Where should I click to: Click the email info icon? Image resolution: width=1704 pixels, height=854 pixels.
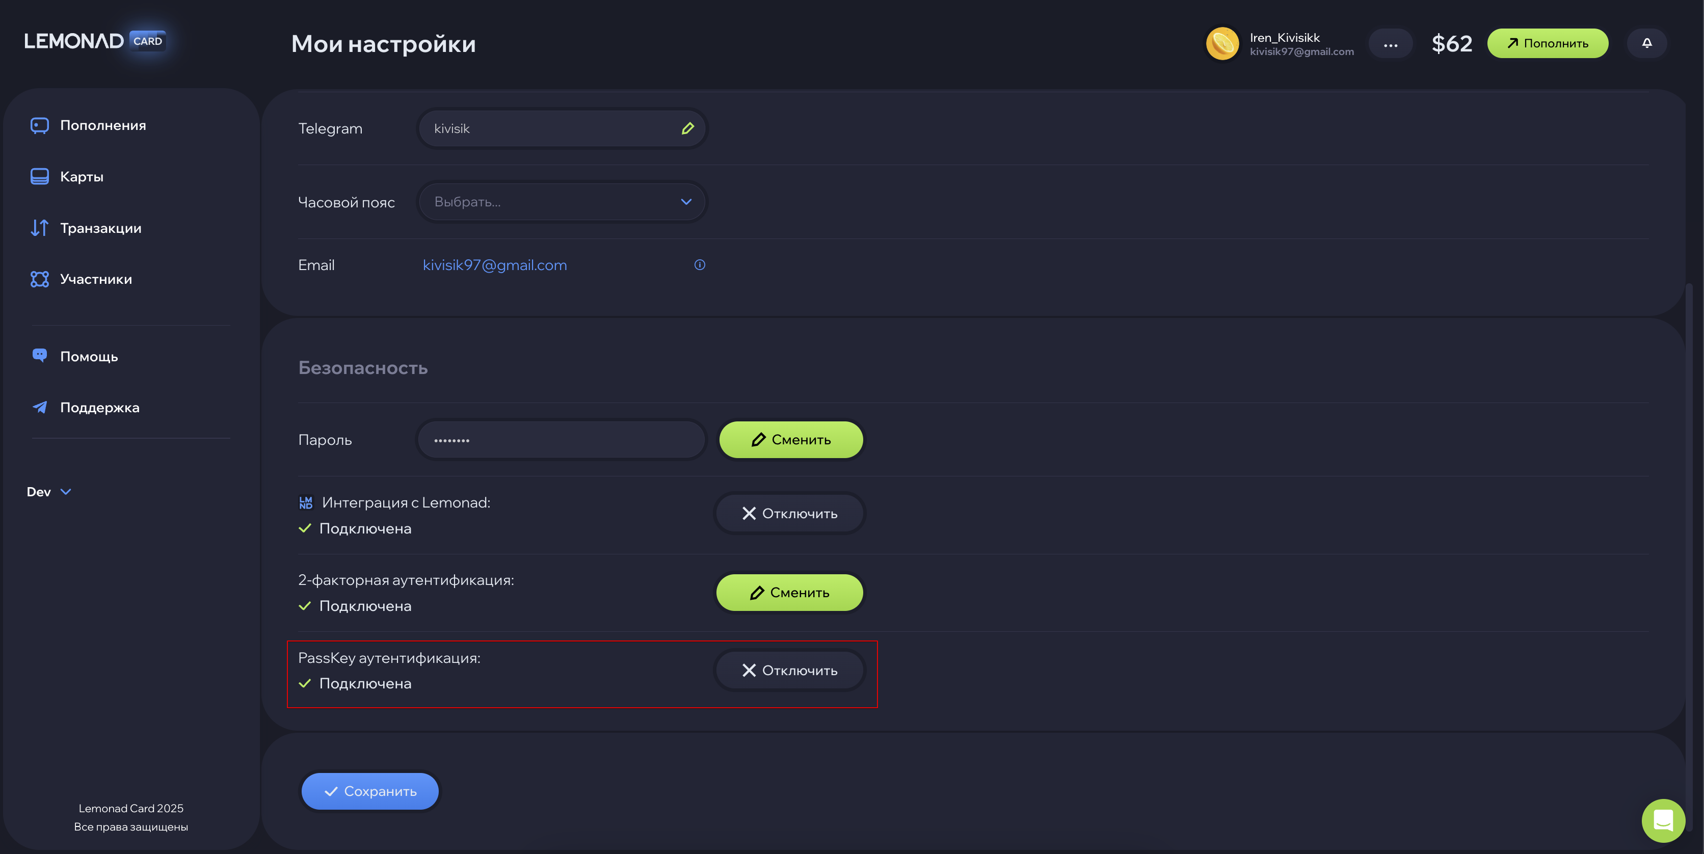699,264
